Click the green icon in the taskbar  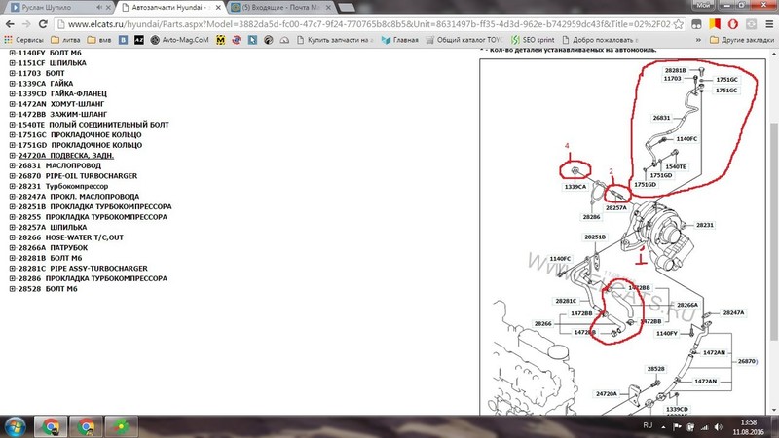click(121, 426)
